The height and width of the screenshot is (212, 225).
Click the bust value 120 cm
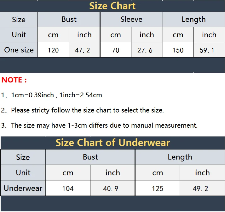tap(53, 50)
